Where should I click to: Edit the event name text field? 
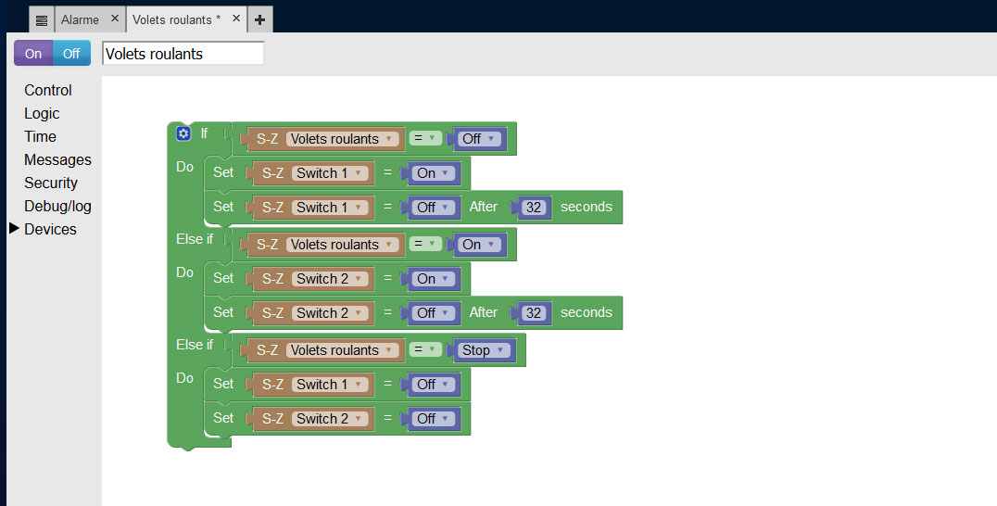(x=183, y=54)
